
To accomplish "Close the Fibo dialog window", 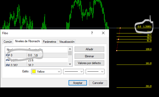I will tap(103, 33).
